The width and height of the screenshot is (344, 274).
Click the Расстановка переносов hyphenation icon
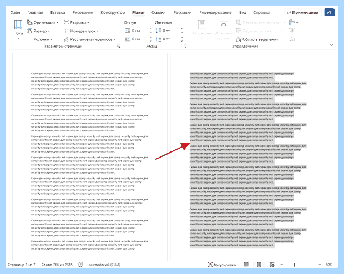(x=66, y=39)
